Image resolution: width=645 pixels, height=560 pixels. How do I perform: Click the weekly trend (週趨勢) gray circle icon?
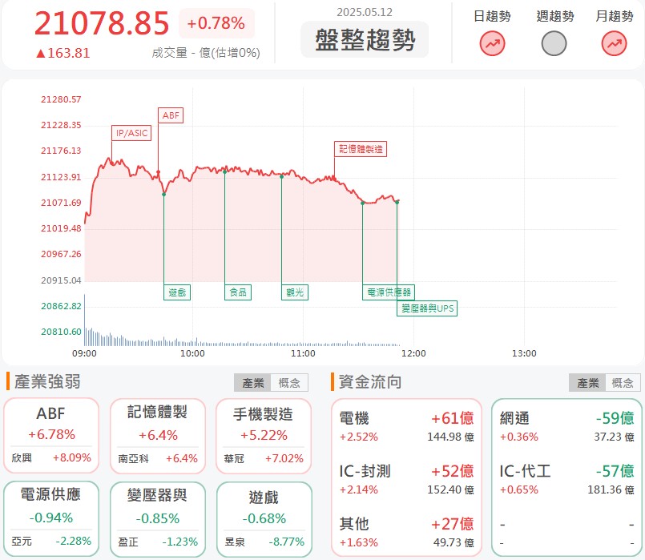coord(554,43)
